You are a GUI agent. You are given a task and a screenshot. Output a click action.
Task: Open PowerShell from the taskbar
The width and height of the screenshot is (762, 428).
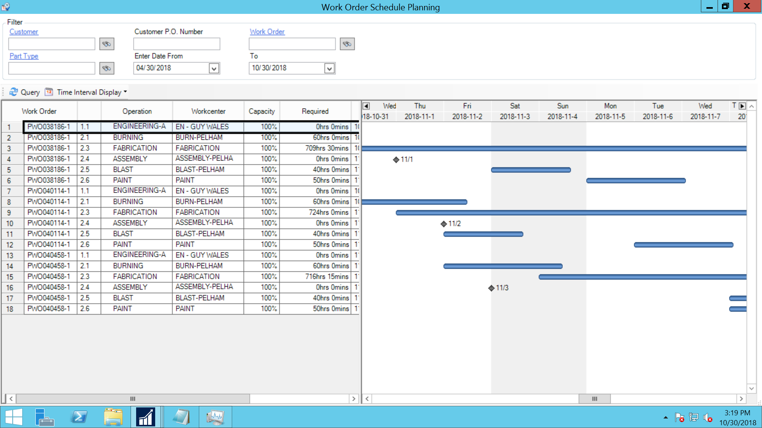click(79, 417)
